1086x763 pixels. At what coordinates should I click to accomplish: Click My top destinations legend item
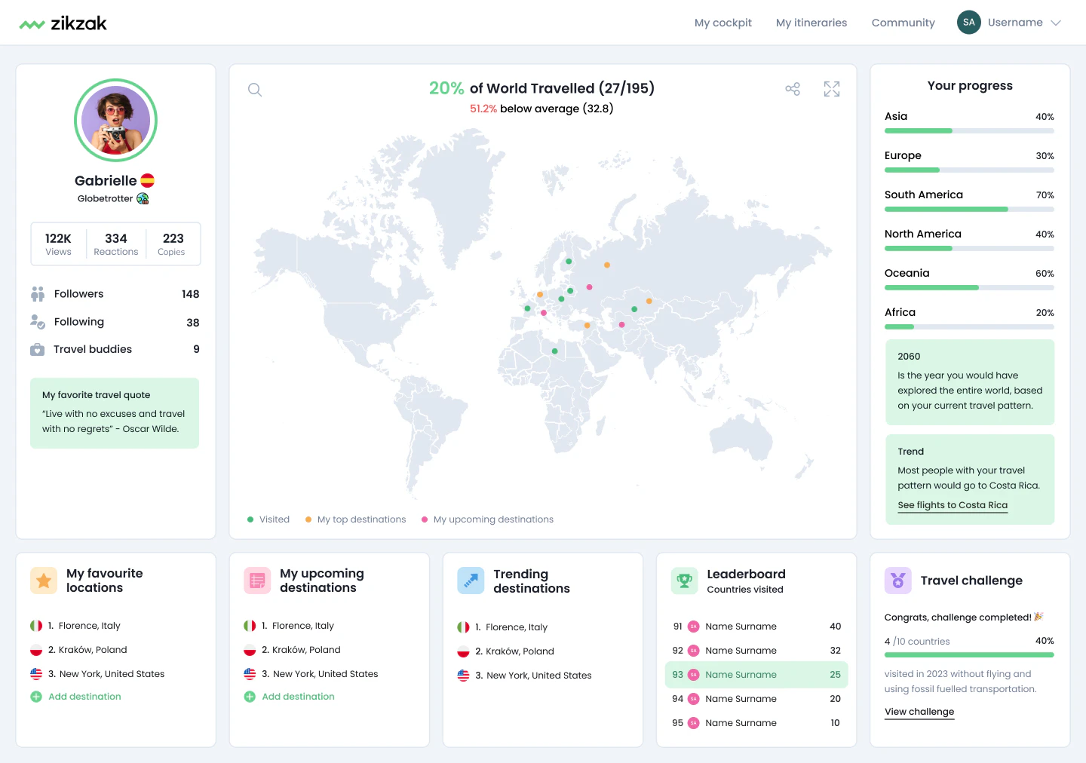pos(355,519)
